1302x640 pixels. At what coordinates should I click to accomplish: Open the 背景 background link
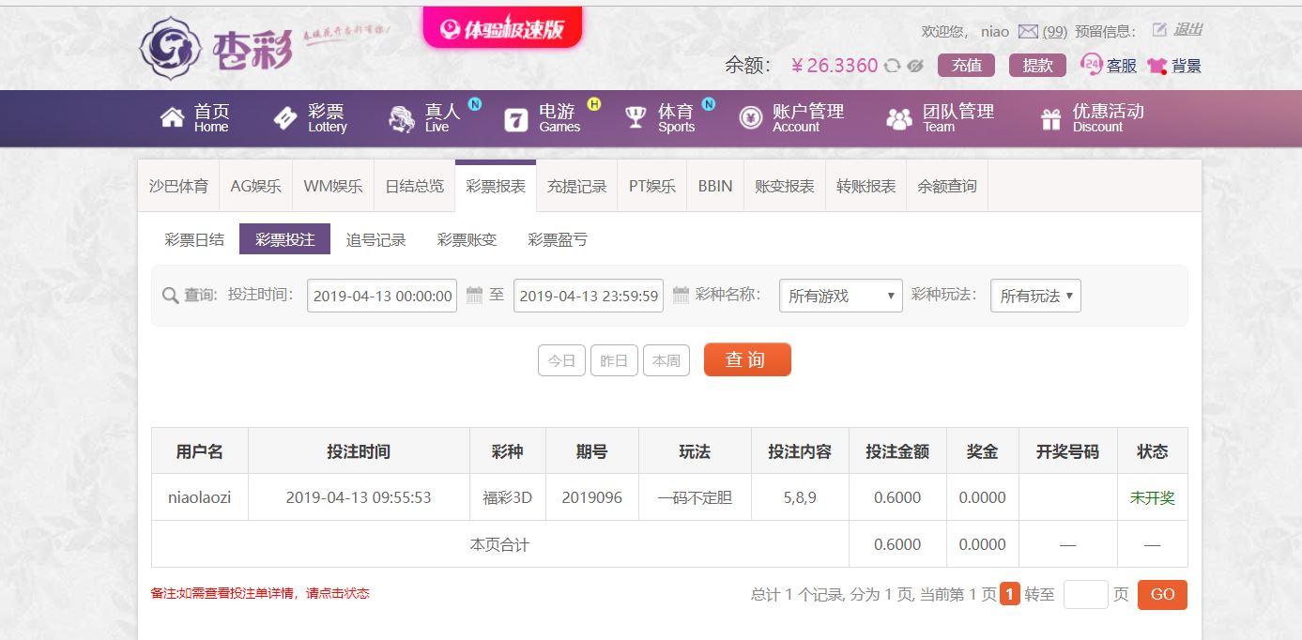(1186, 66)
